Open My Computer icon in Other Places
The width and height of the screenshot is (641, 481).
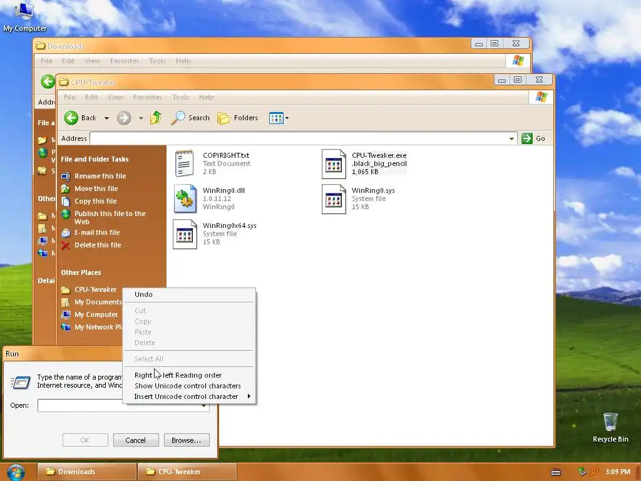click(x=65, y=315)
